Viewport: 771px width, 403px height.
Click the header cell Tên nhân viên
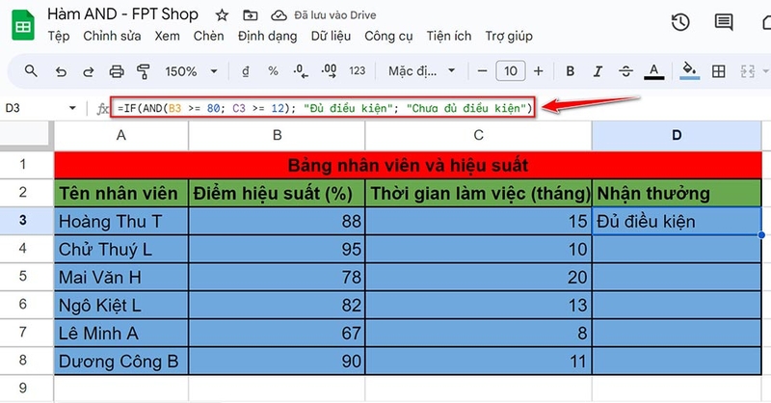(x=121, y=194)
